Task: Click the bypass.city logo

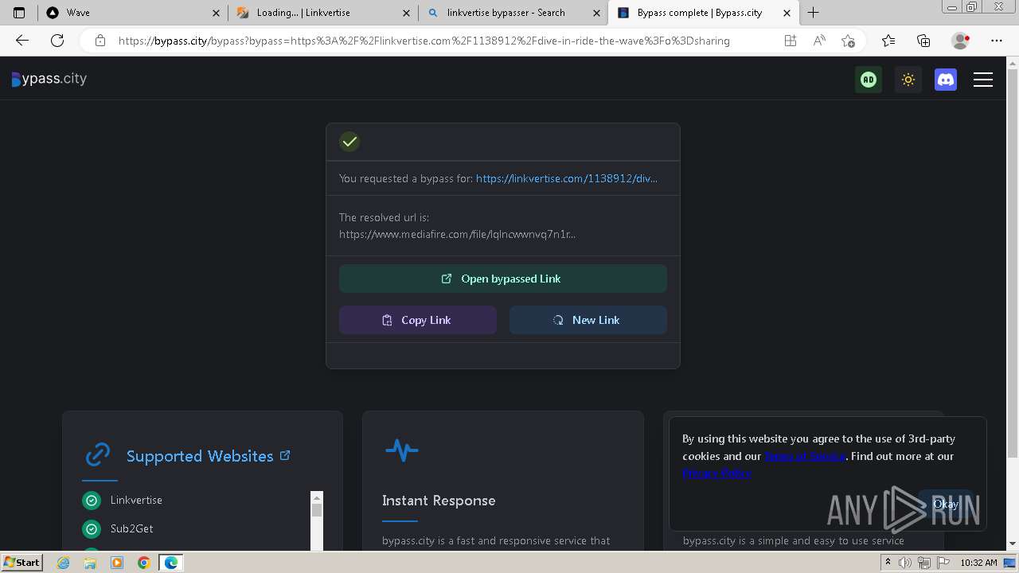Action: 49,79
